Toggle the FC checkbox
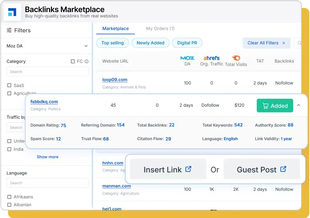This screenshot has width=310, height=218. pyautogui.click(x=73, y=62)
